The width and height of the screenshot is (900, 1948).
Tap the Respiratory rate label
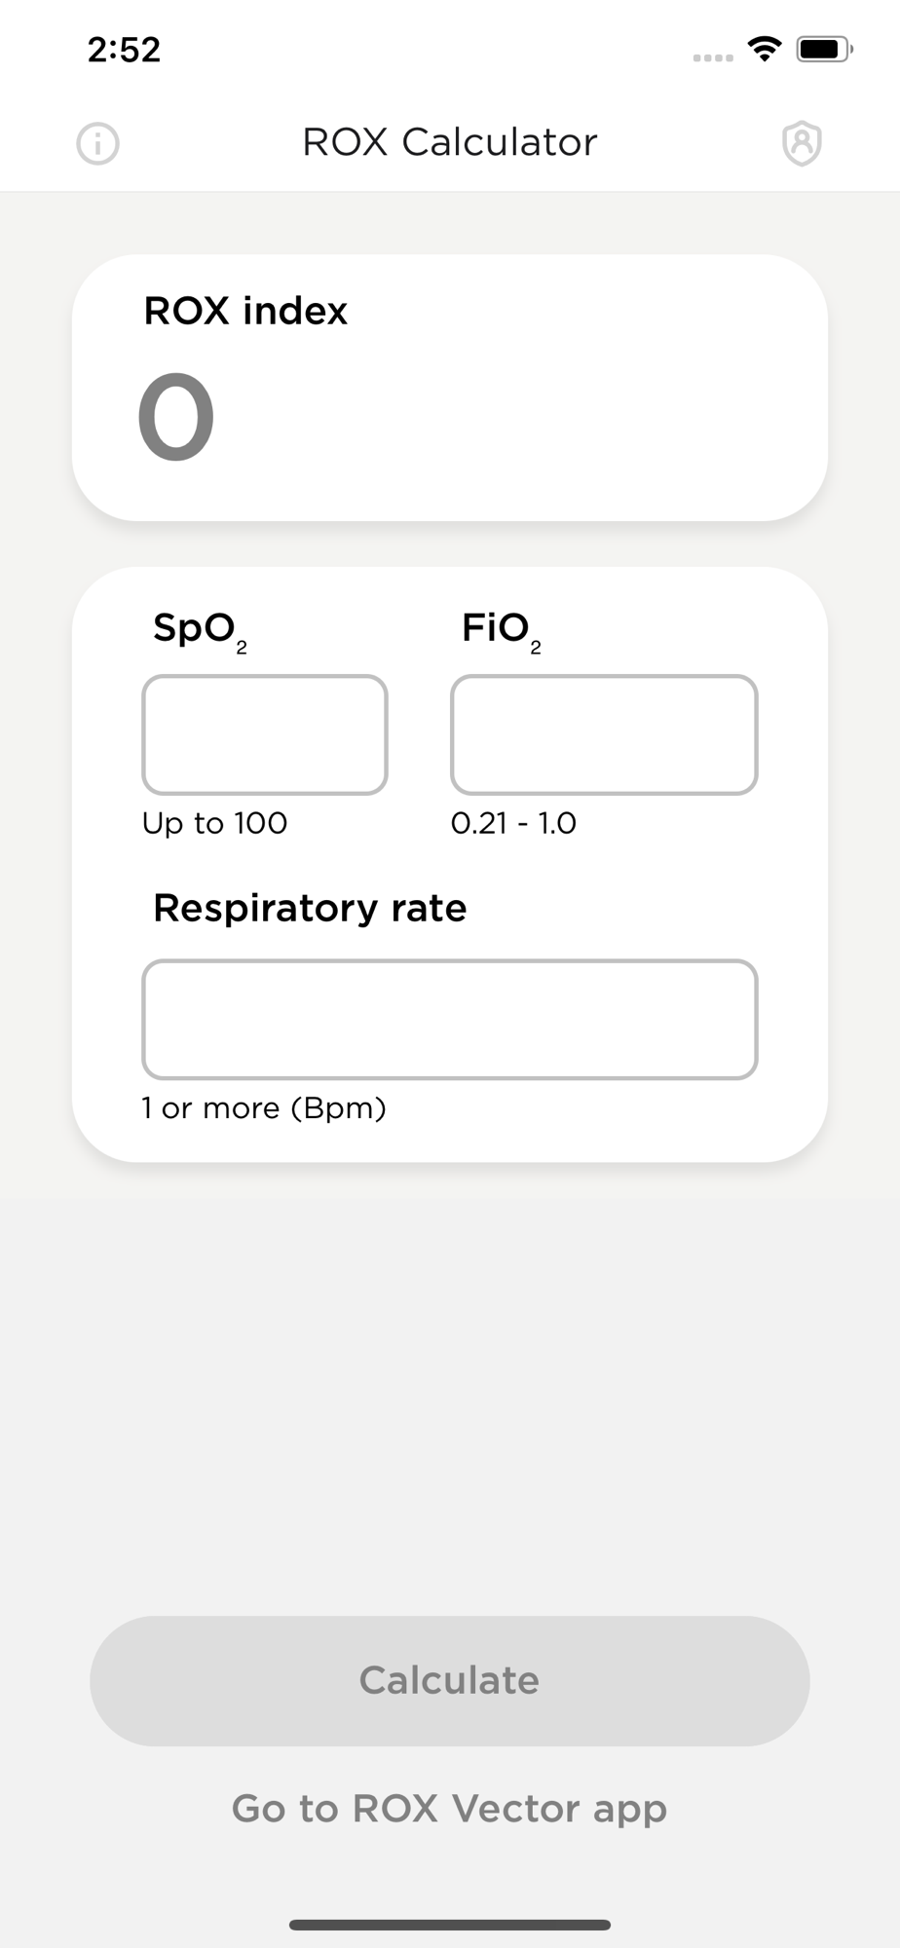click(310, 908)
